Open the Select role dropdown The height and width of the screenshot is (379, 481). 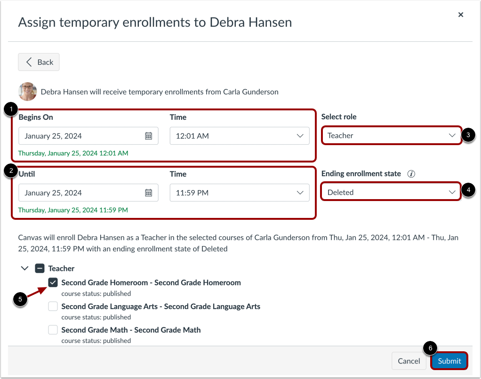(391, 135)
